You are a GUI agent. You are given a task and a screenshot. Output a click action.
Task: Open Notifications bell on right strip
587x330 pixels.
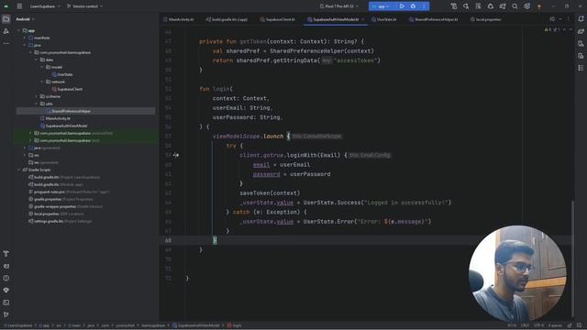pos(581,19)
